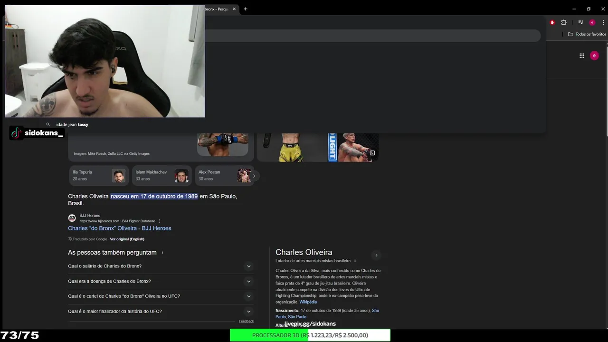This screenshot has height=342, width=608.
Task: Click Imagem: Mike Roach, Zuffa LLC caption
Action: click(112, 154)
